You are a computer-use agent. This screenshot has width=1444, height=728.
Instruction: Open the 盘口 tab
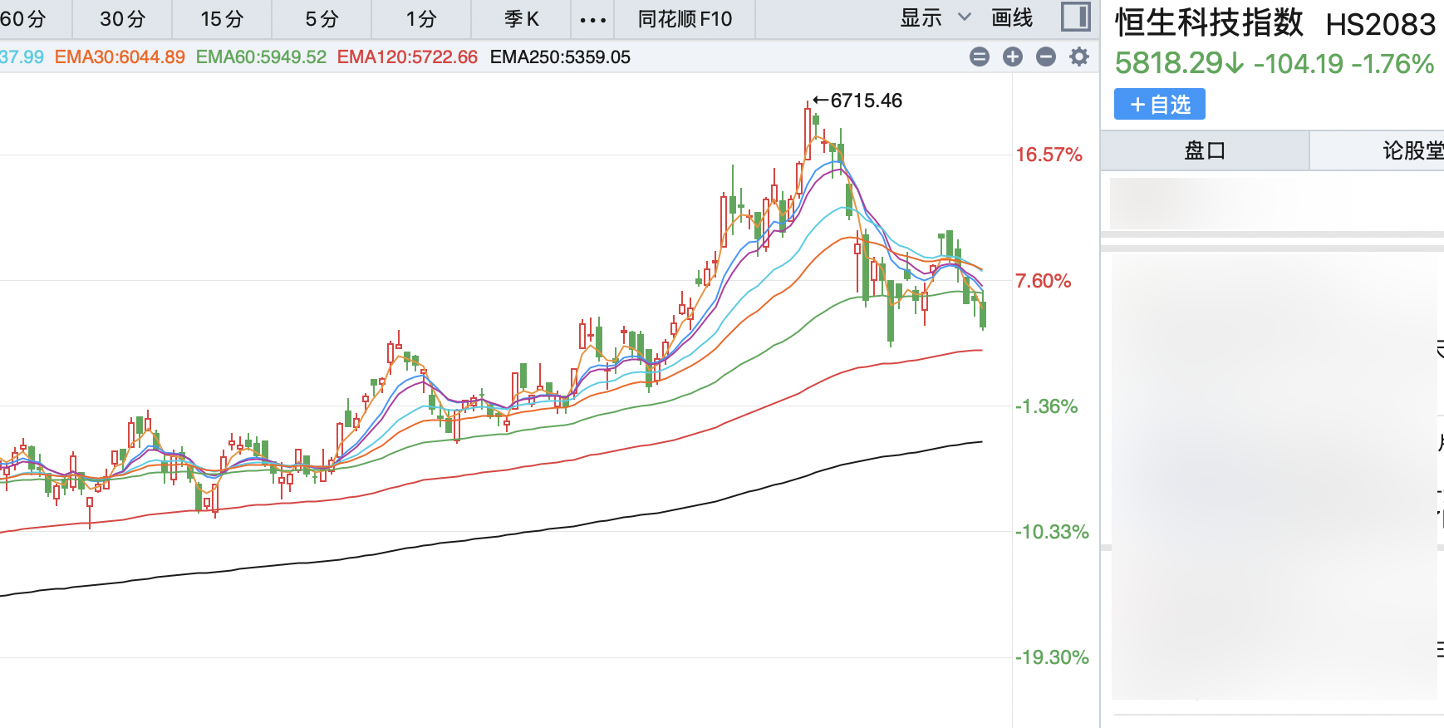pos(1205,150)
